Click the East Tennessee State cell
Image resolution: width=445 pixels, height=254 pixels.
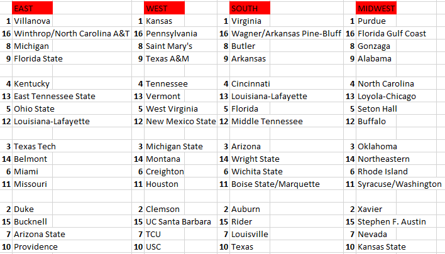(55, 96)
